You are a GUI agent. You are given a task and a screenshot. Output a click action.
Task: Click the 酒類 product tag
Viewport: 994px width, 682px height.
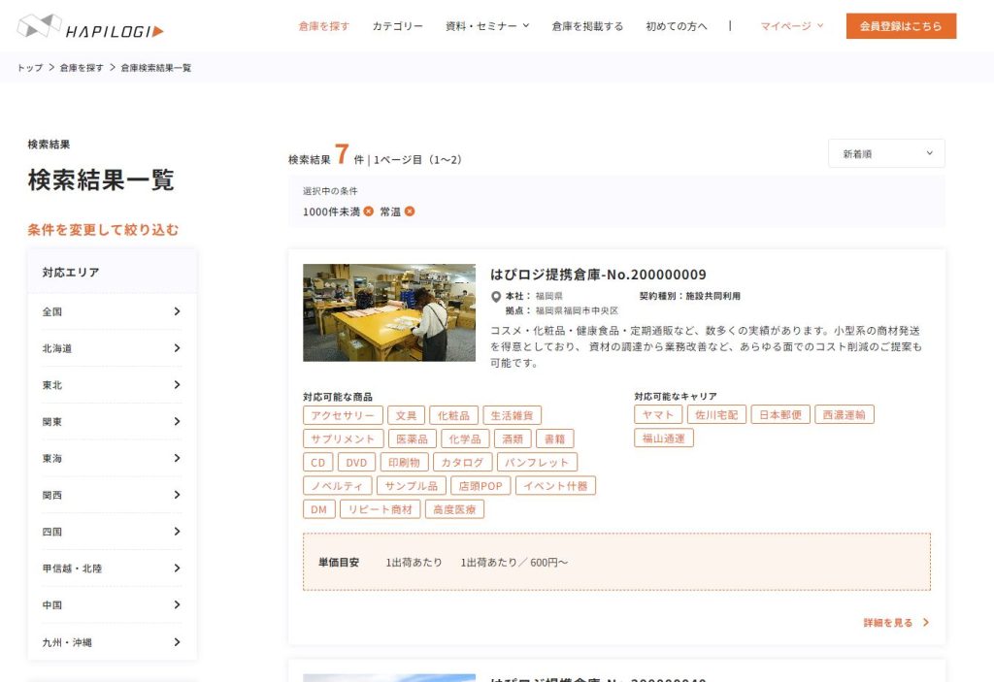513,438
